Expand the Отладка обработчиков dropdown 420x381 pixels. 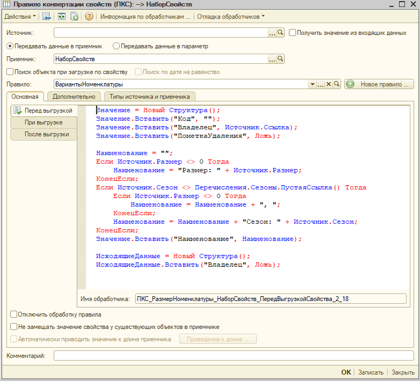click(x=231, y=17)
